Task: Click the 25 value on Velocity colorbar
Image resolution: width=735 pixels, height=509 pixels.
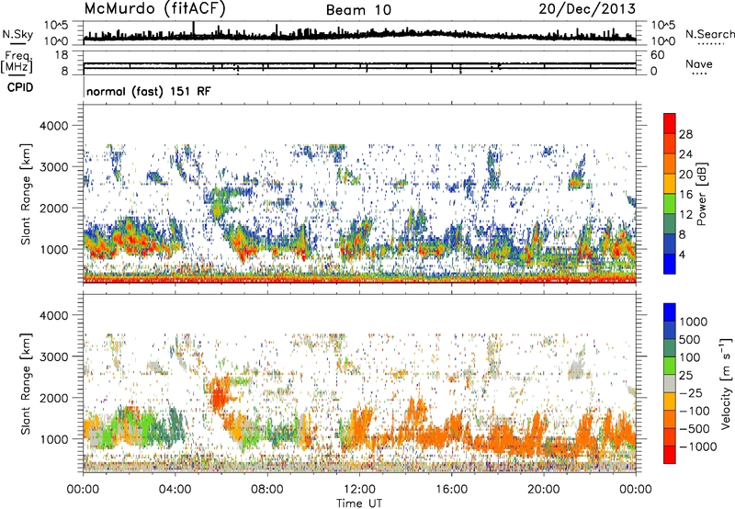Action: (686, 376)
